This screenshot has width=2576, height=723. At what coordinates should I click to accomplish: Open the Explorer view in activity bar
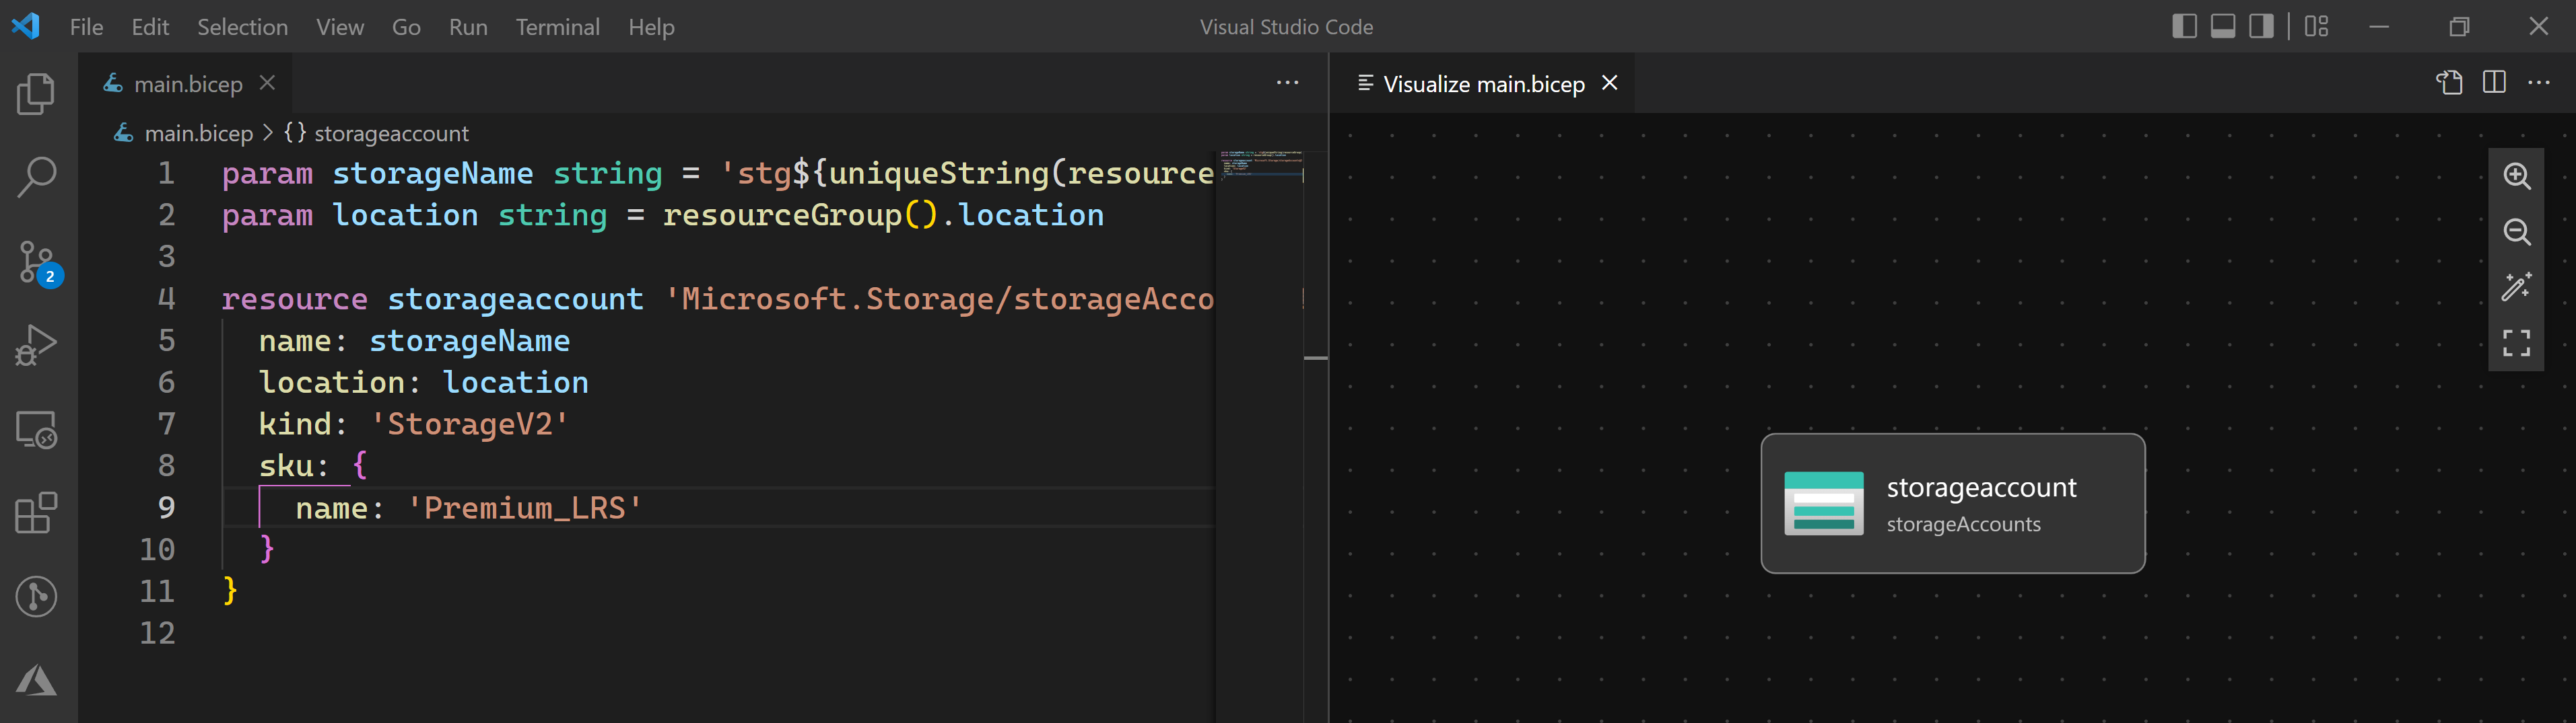click(x=37, y=94)
